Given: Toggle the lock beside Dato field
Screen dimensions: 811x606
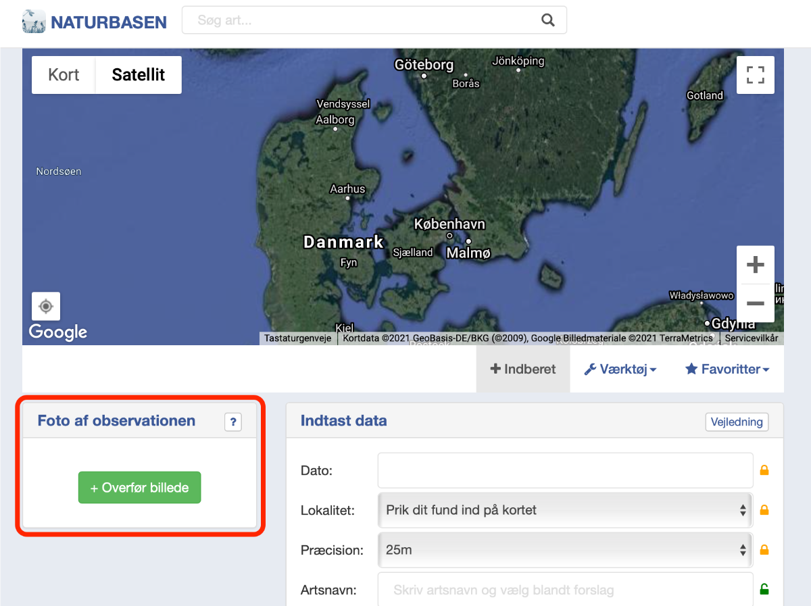Looking at the screenshot, I should click(764, 470).
